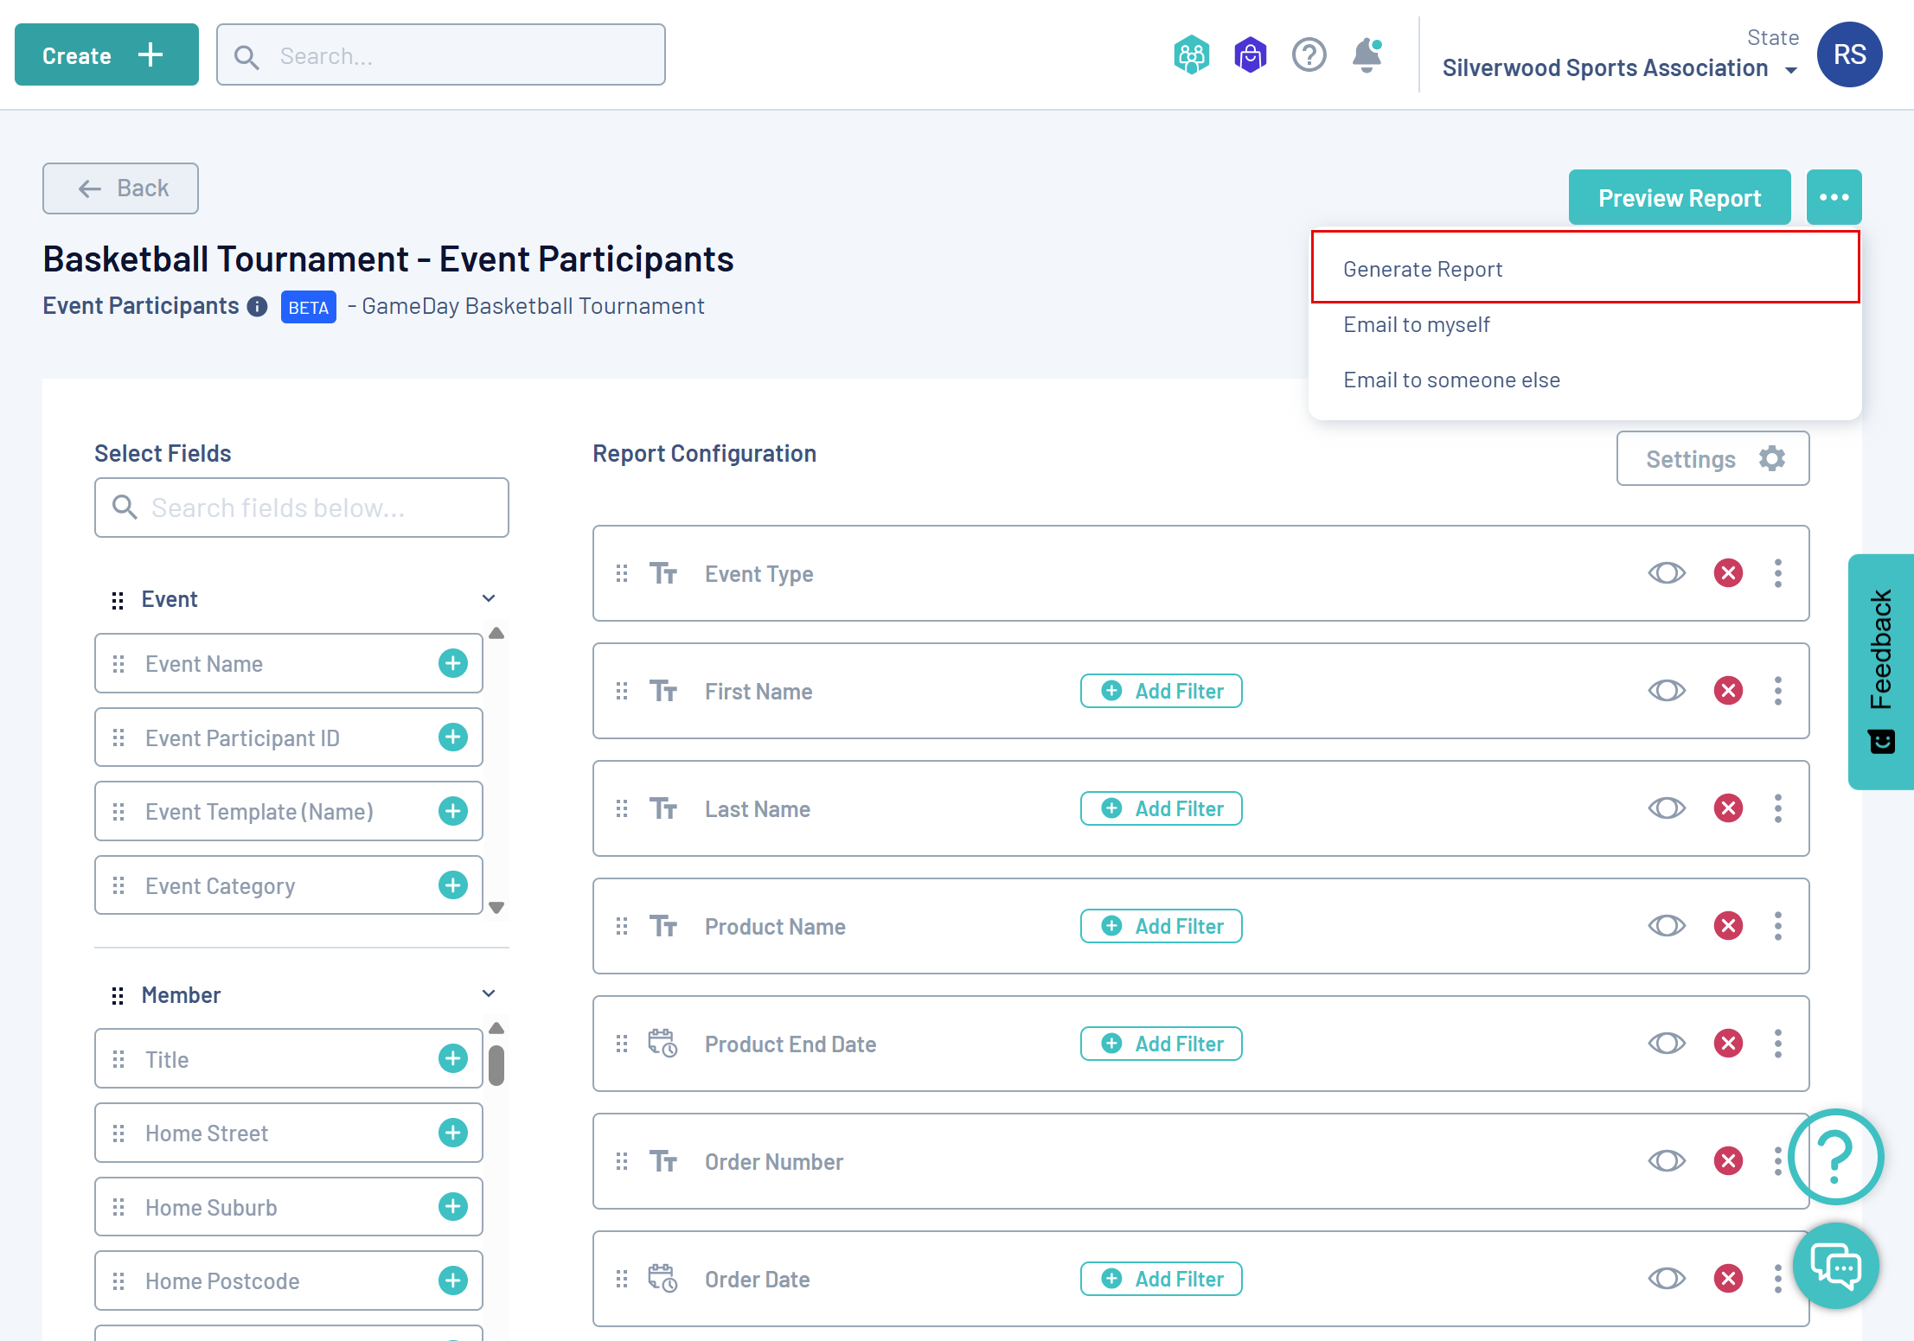Click the teal community hexagon icon
The image size is (1914, 1341).
(1191, 55)
